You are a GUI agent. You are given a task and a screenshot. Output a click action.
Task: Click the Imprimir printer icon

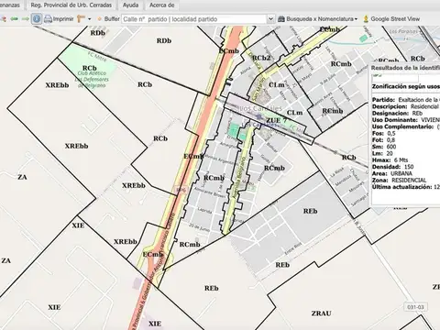pyautogui.click(x=48, y=19)
